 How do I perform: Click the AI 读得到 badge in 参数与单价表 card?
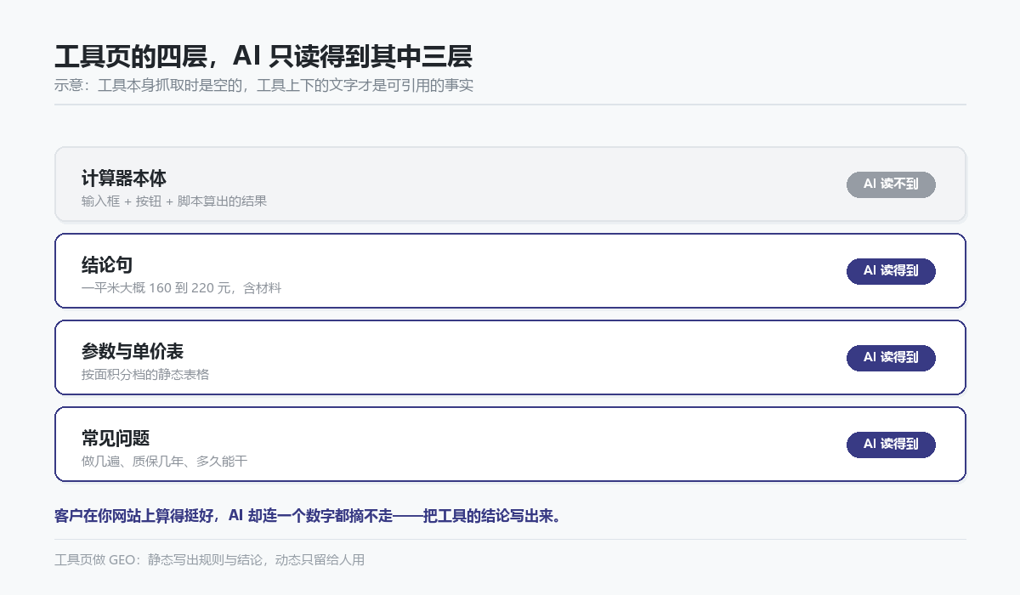coord(891,358)
